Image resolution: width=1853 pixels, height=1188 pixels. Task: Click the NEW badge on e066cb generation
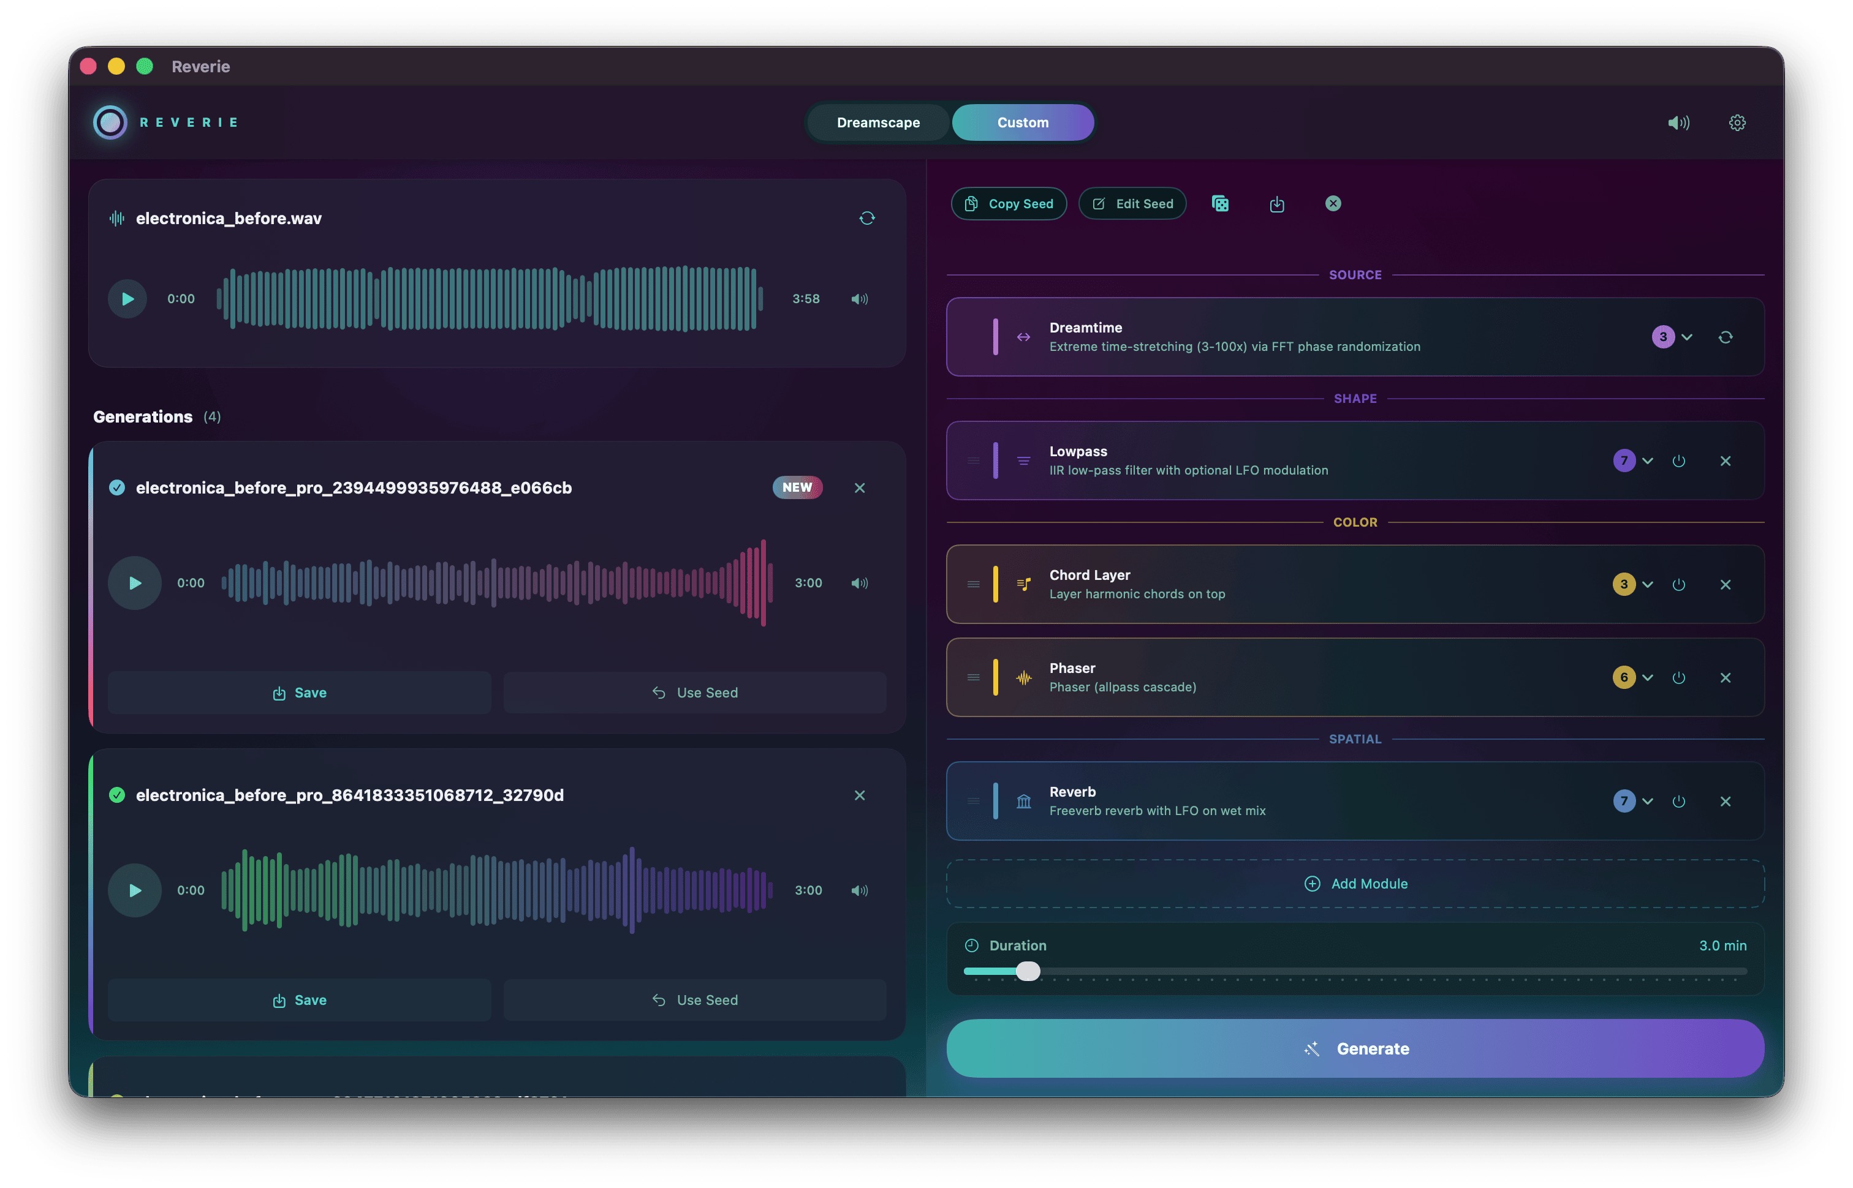(797, 487)
